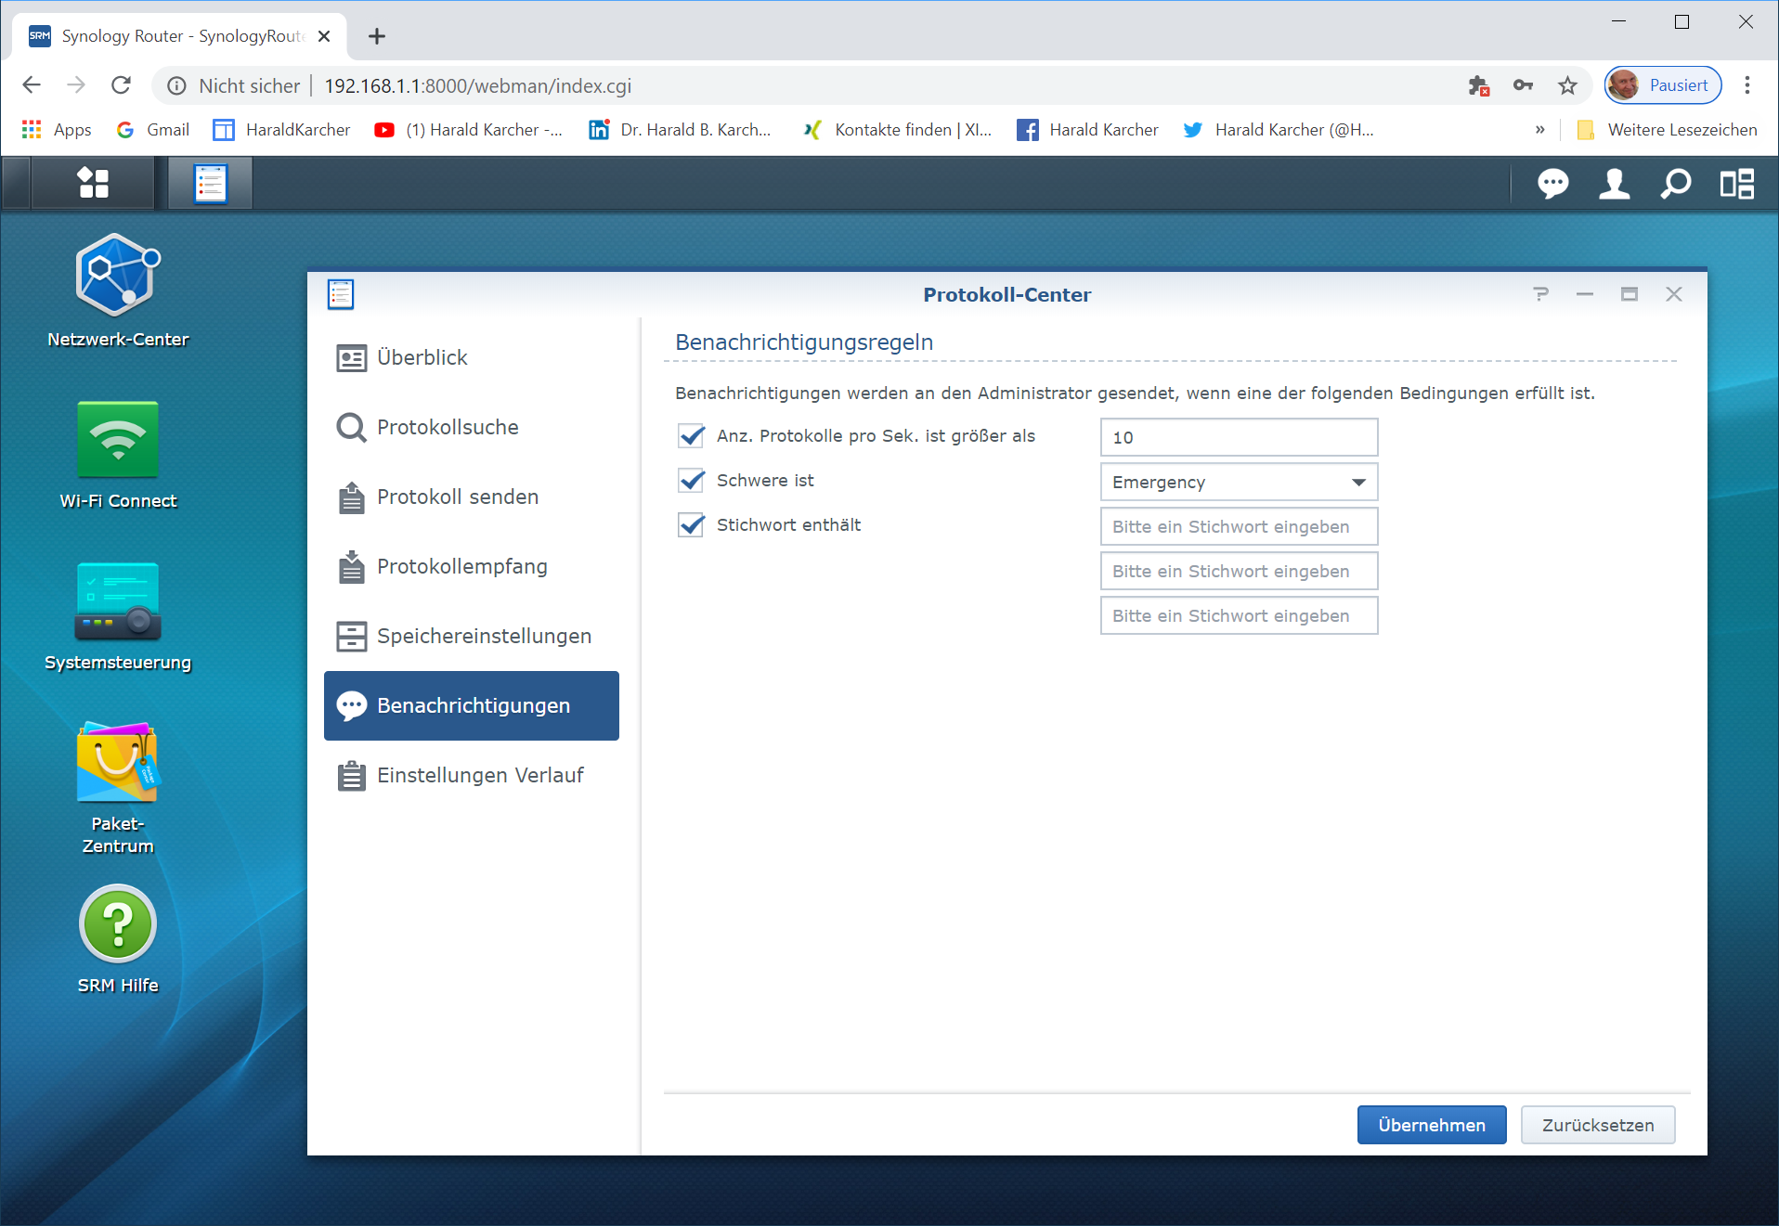The image size is (1779, 1226).
Task: Switch to Protokollsuche in the sidebar
Action: click(x=448, y=427)
